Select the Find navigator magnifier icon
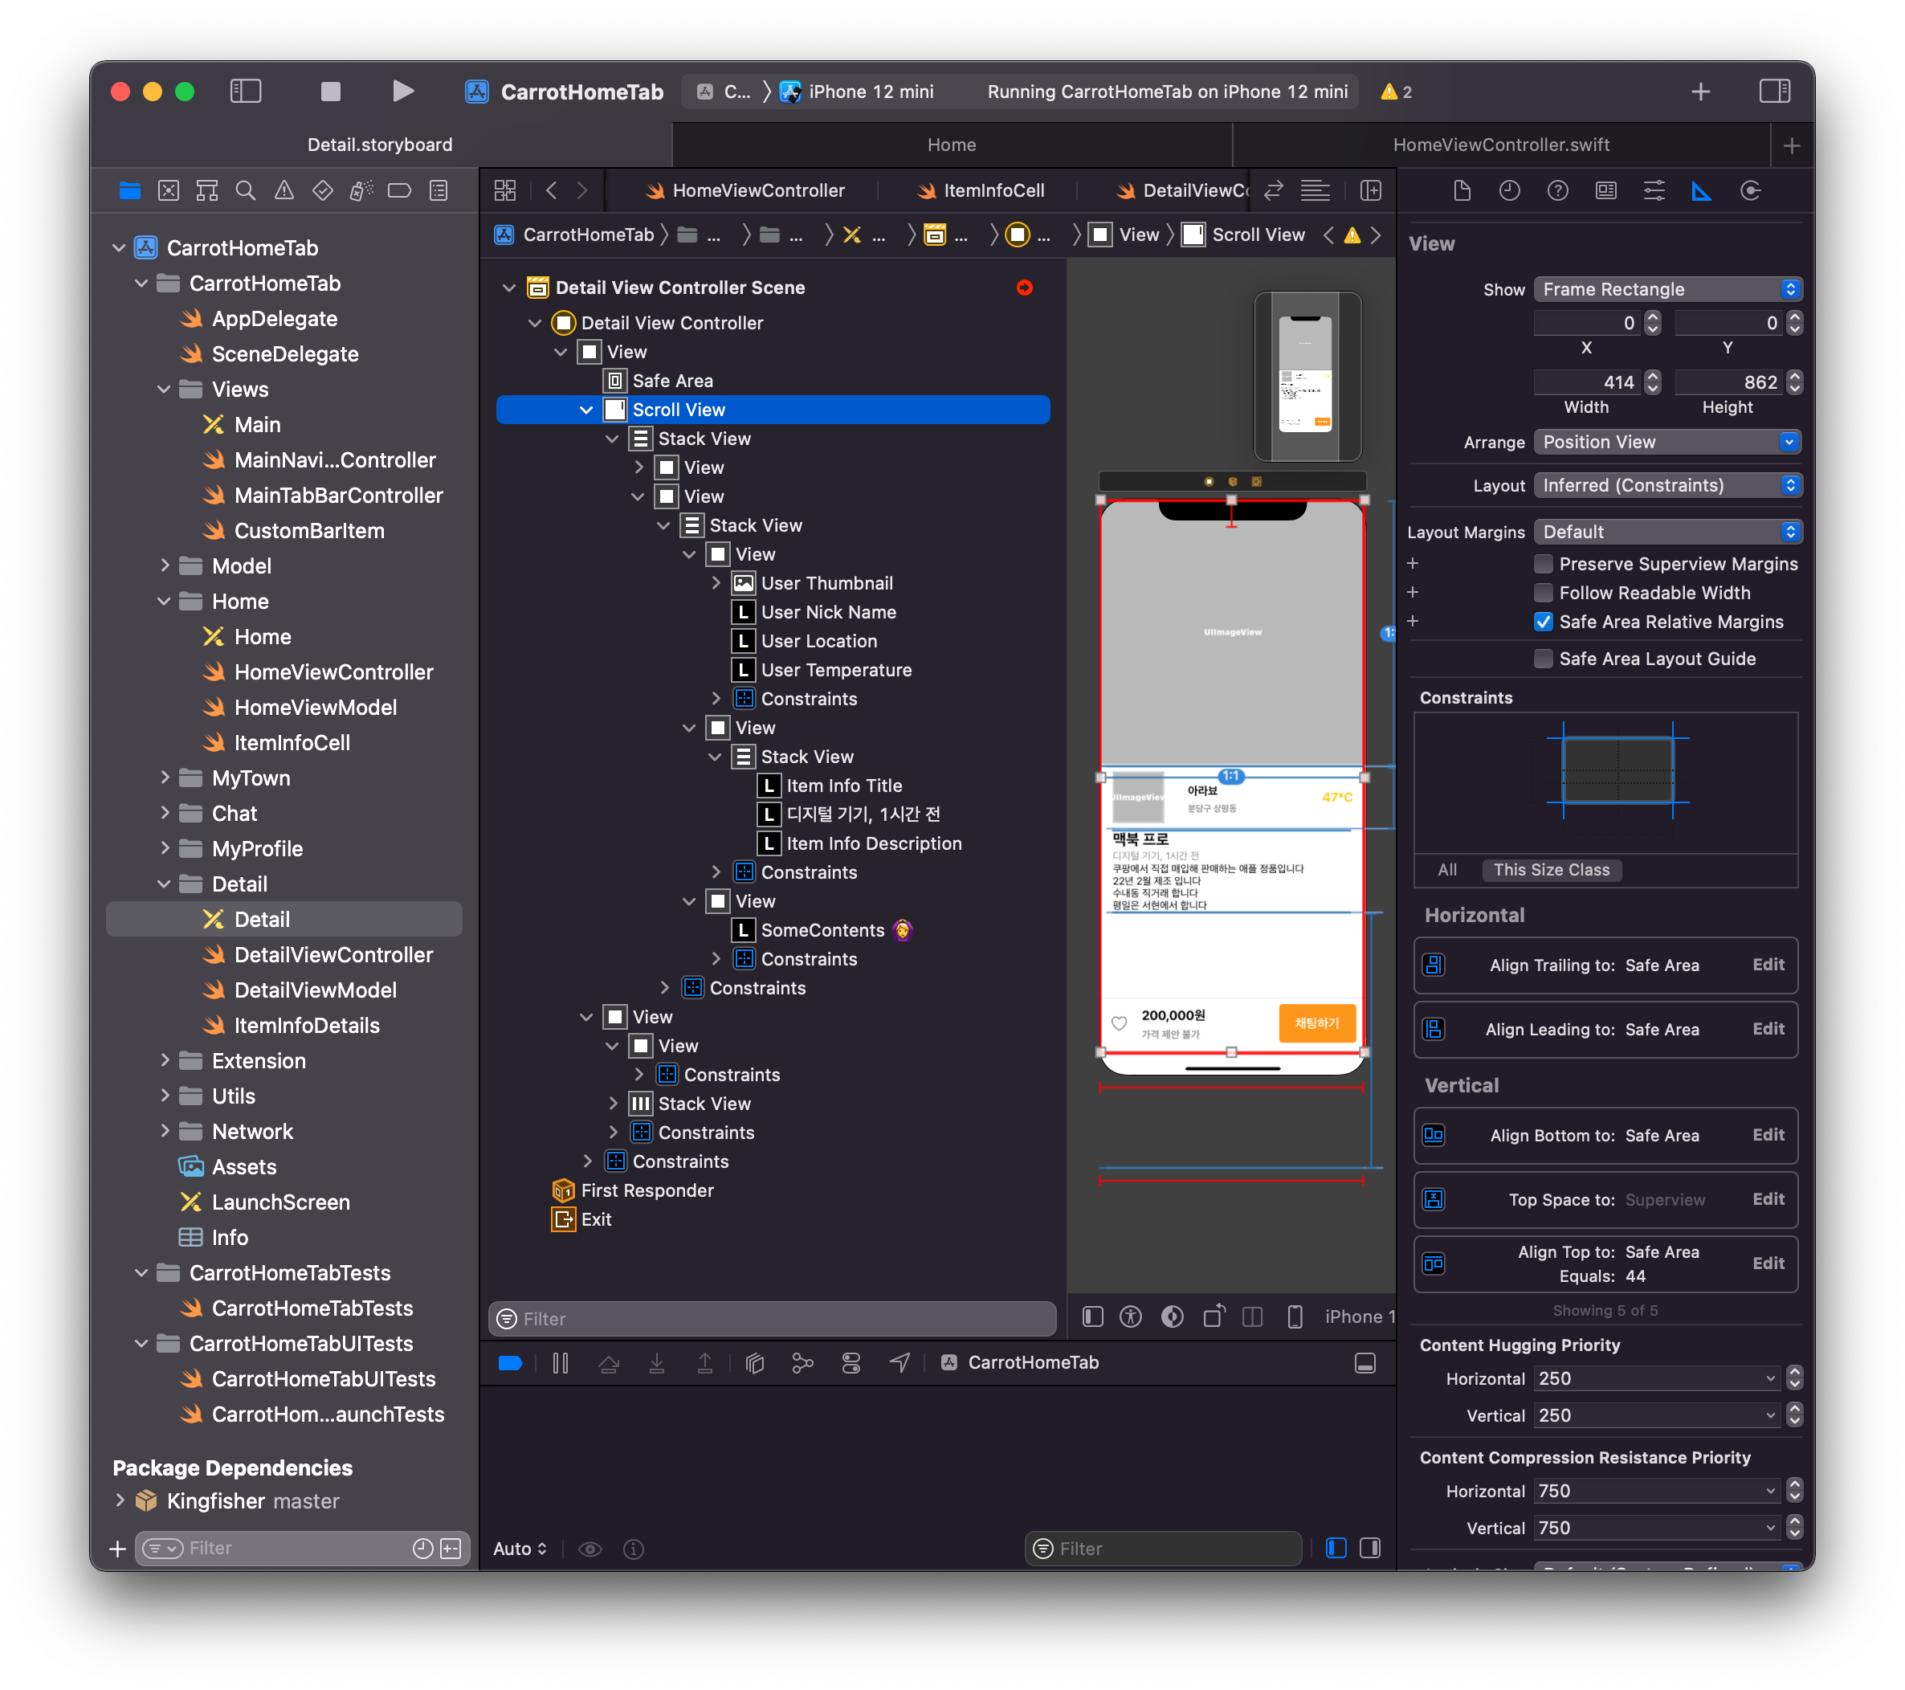Image resolution: width=1905 pixels, height=1690 pixels. (245, 191)
